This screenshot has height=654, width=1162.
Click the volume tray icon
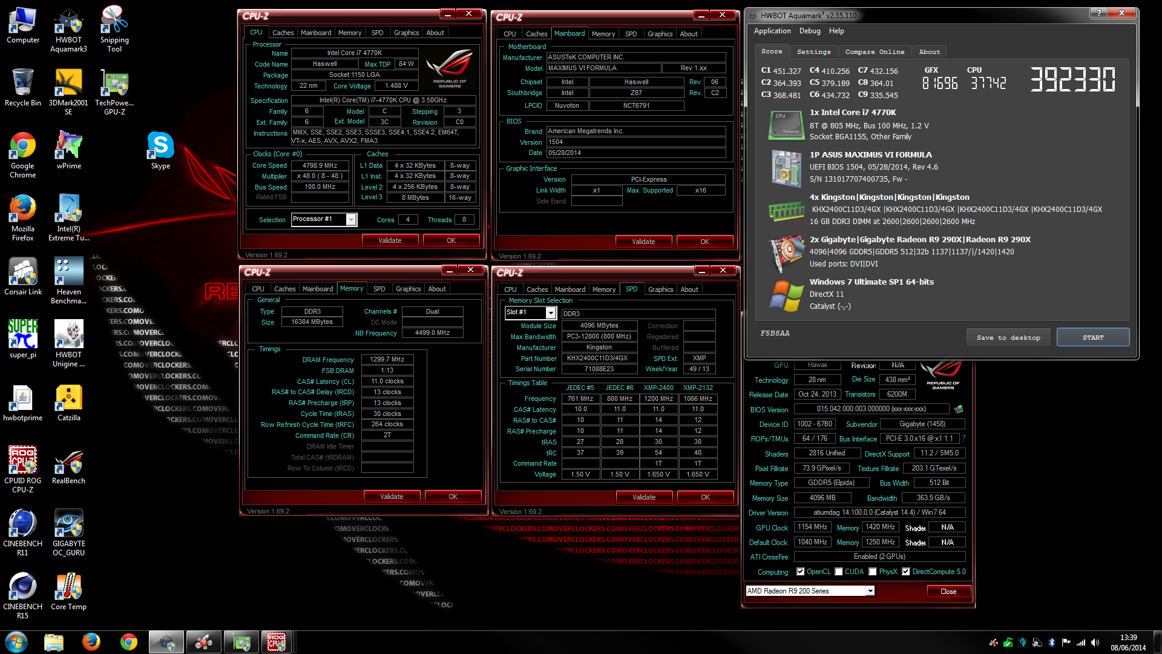point(1095,642)
